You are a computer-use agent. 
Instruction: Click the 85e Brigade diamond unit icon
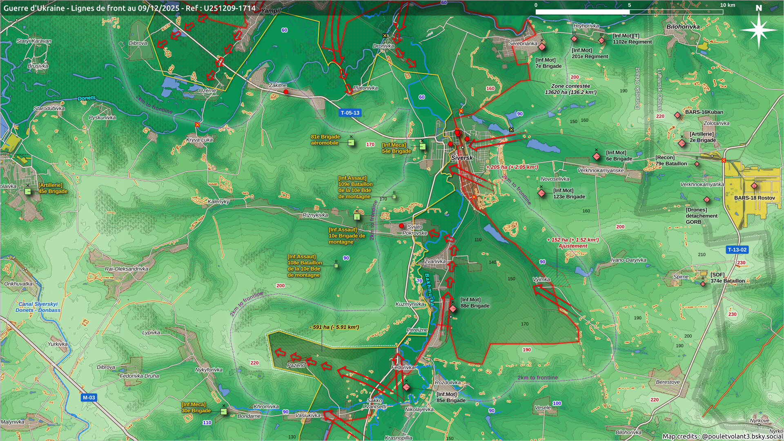pyautogui.click(x=406, y=387)
